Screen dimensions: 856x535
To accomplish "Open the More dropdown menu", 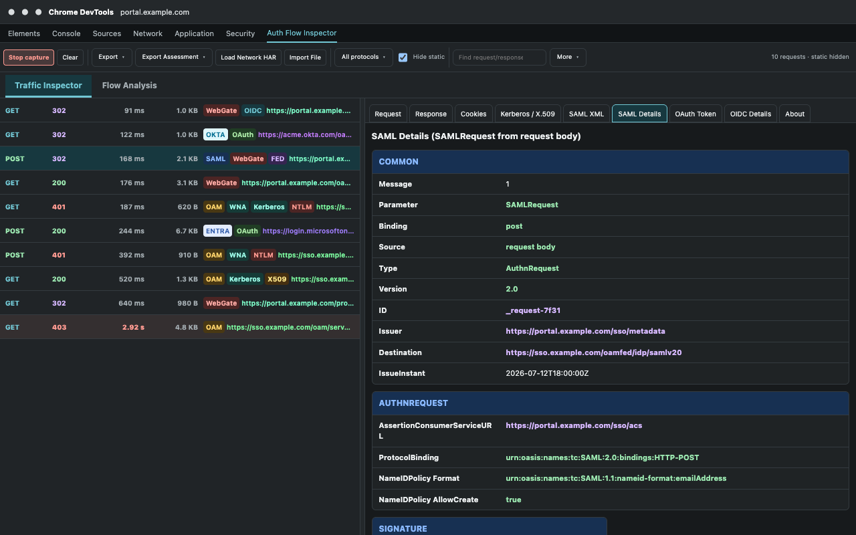I will point(568,58).
